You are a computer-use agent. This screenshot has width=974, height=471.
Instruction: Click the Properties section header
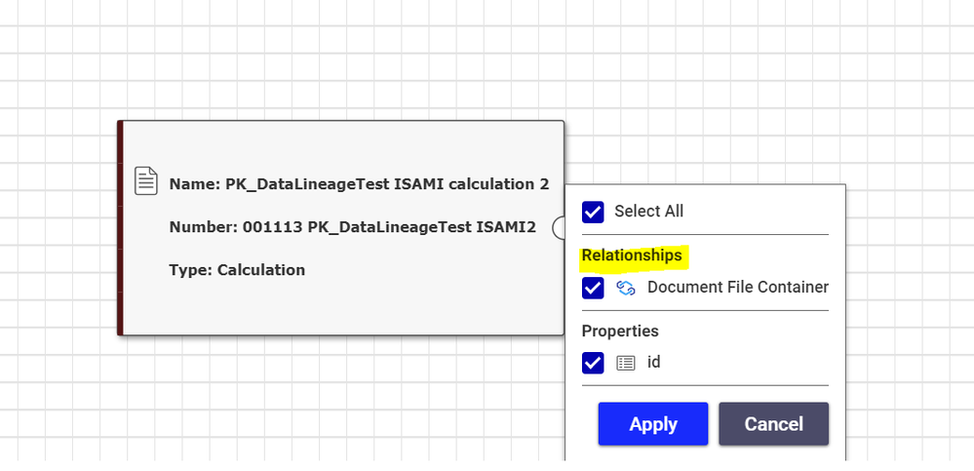(620, 332)
